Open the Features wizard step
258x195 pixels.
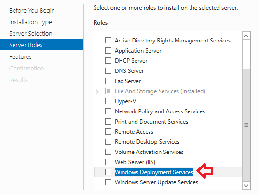pos(20,57)
